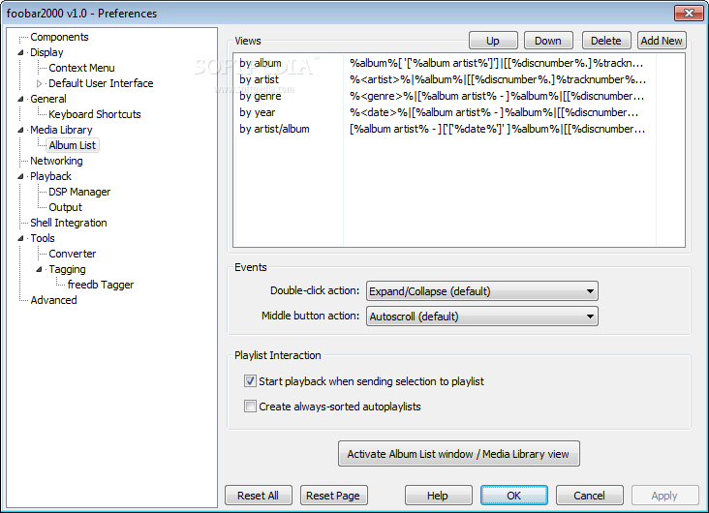Click the Down button for views

[x=548, y=41]
